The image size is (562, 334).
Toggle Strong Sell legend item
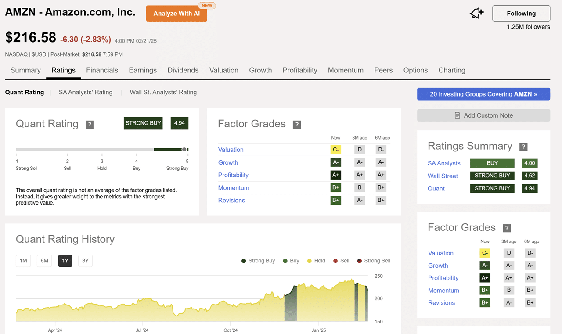tap(374, 261)
